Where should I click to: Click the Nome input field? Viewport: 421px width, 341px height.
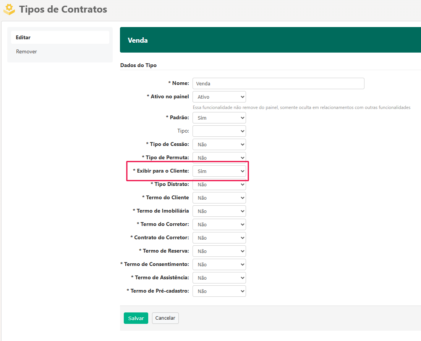pos(279,83)
